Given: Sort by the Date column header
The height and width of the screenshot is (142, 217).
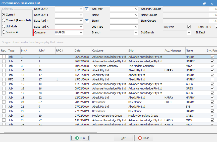Looking at the screenshot, I should [x=83, y=51].
